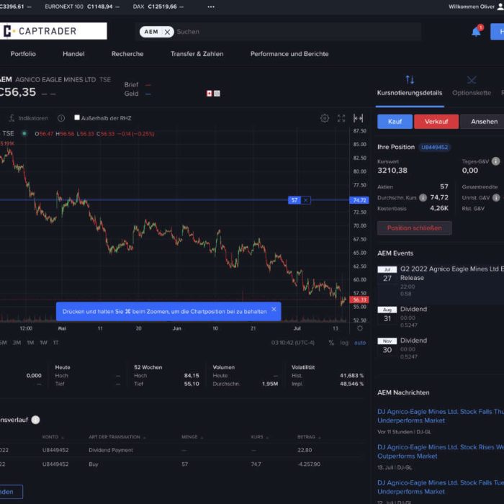Sort by KONTO column
The height and width of the screenshot is (504, 504).
[x=53, y=437]
